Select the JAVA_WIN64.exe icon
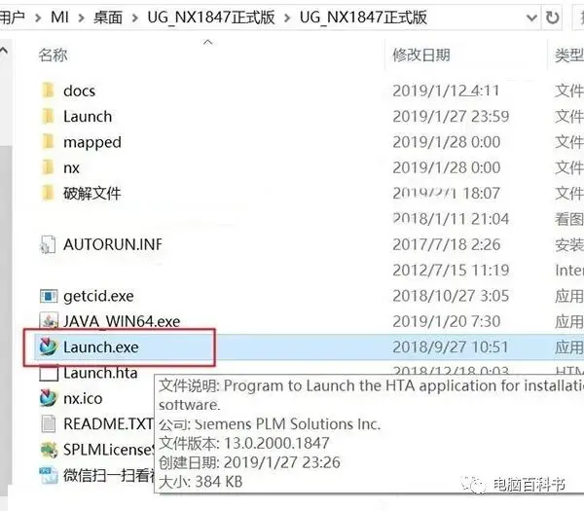This screenshot has width=584, height=511. [x=49, y=321]
